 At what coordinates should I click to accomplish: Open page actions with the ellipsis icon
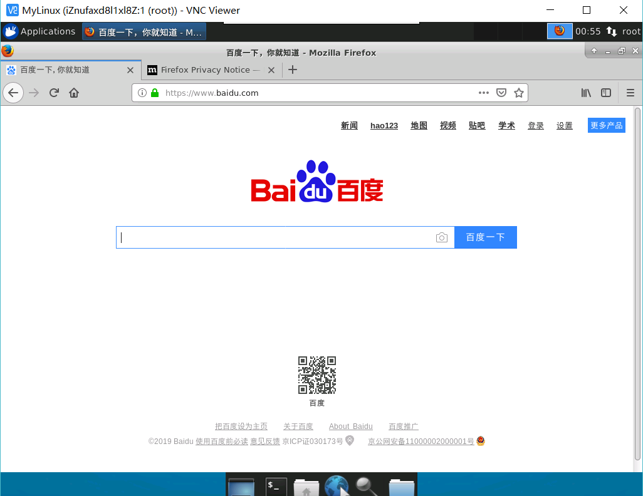point(483,92)
